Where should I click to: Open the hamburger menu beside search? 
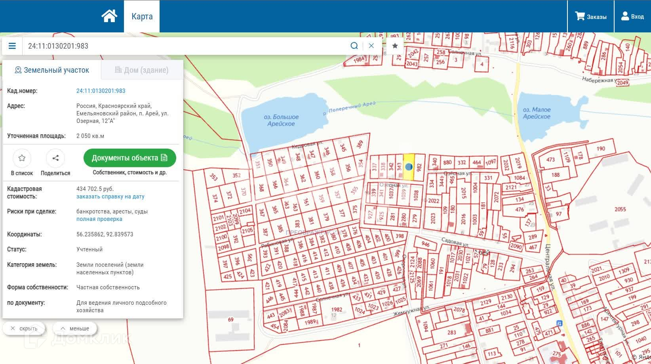(x=12, y=46)
